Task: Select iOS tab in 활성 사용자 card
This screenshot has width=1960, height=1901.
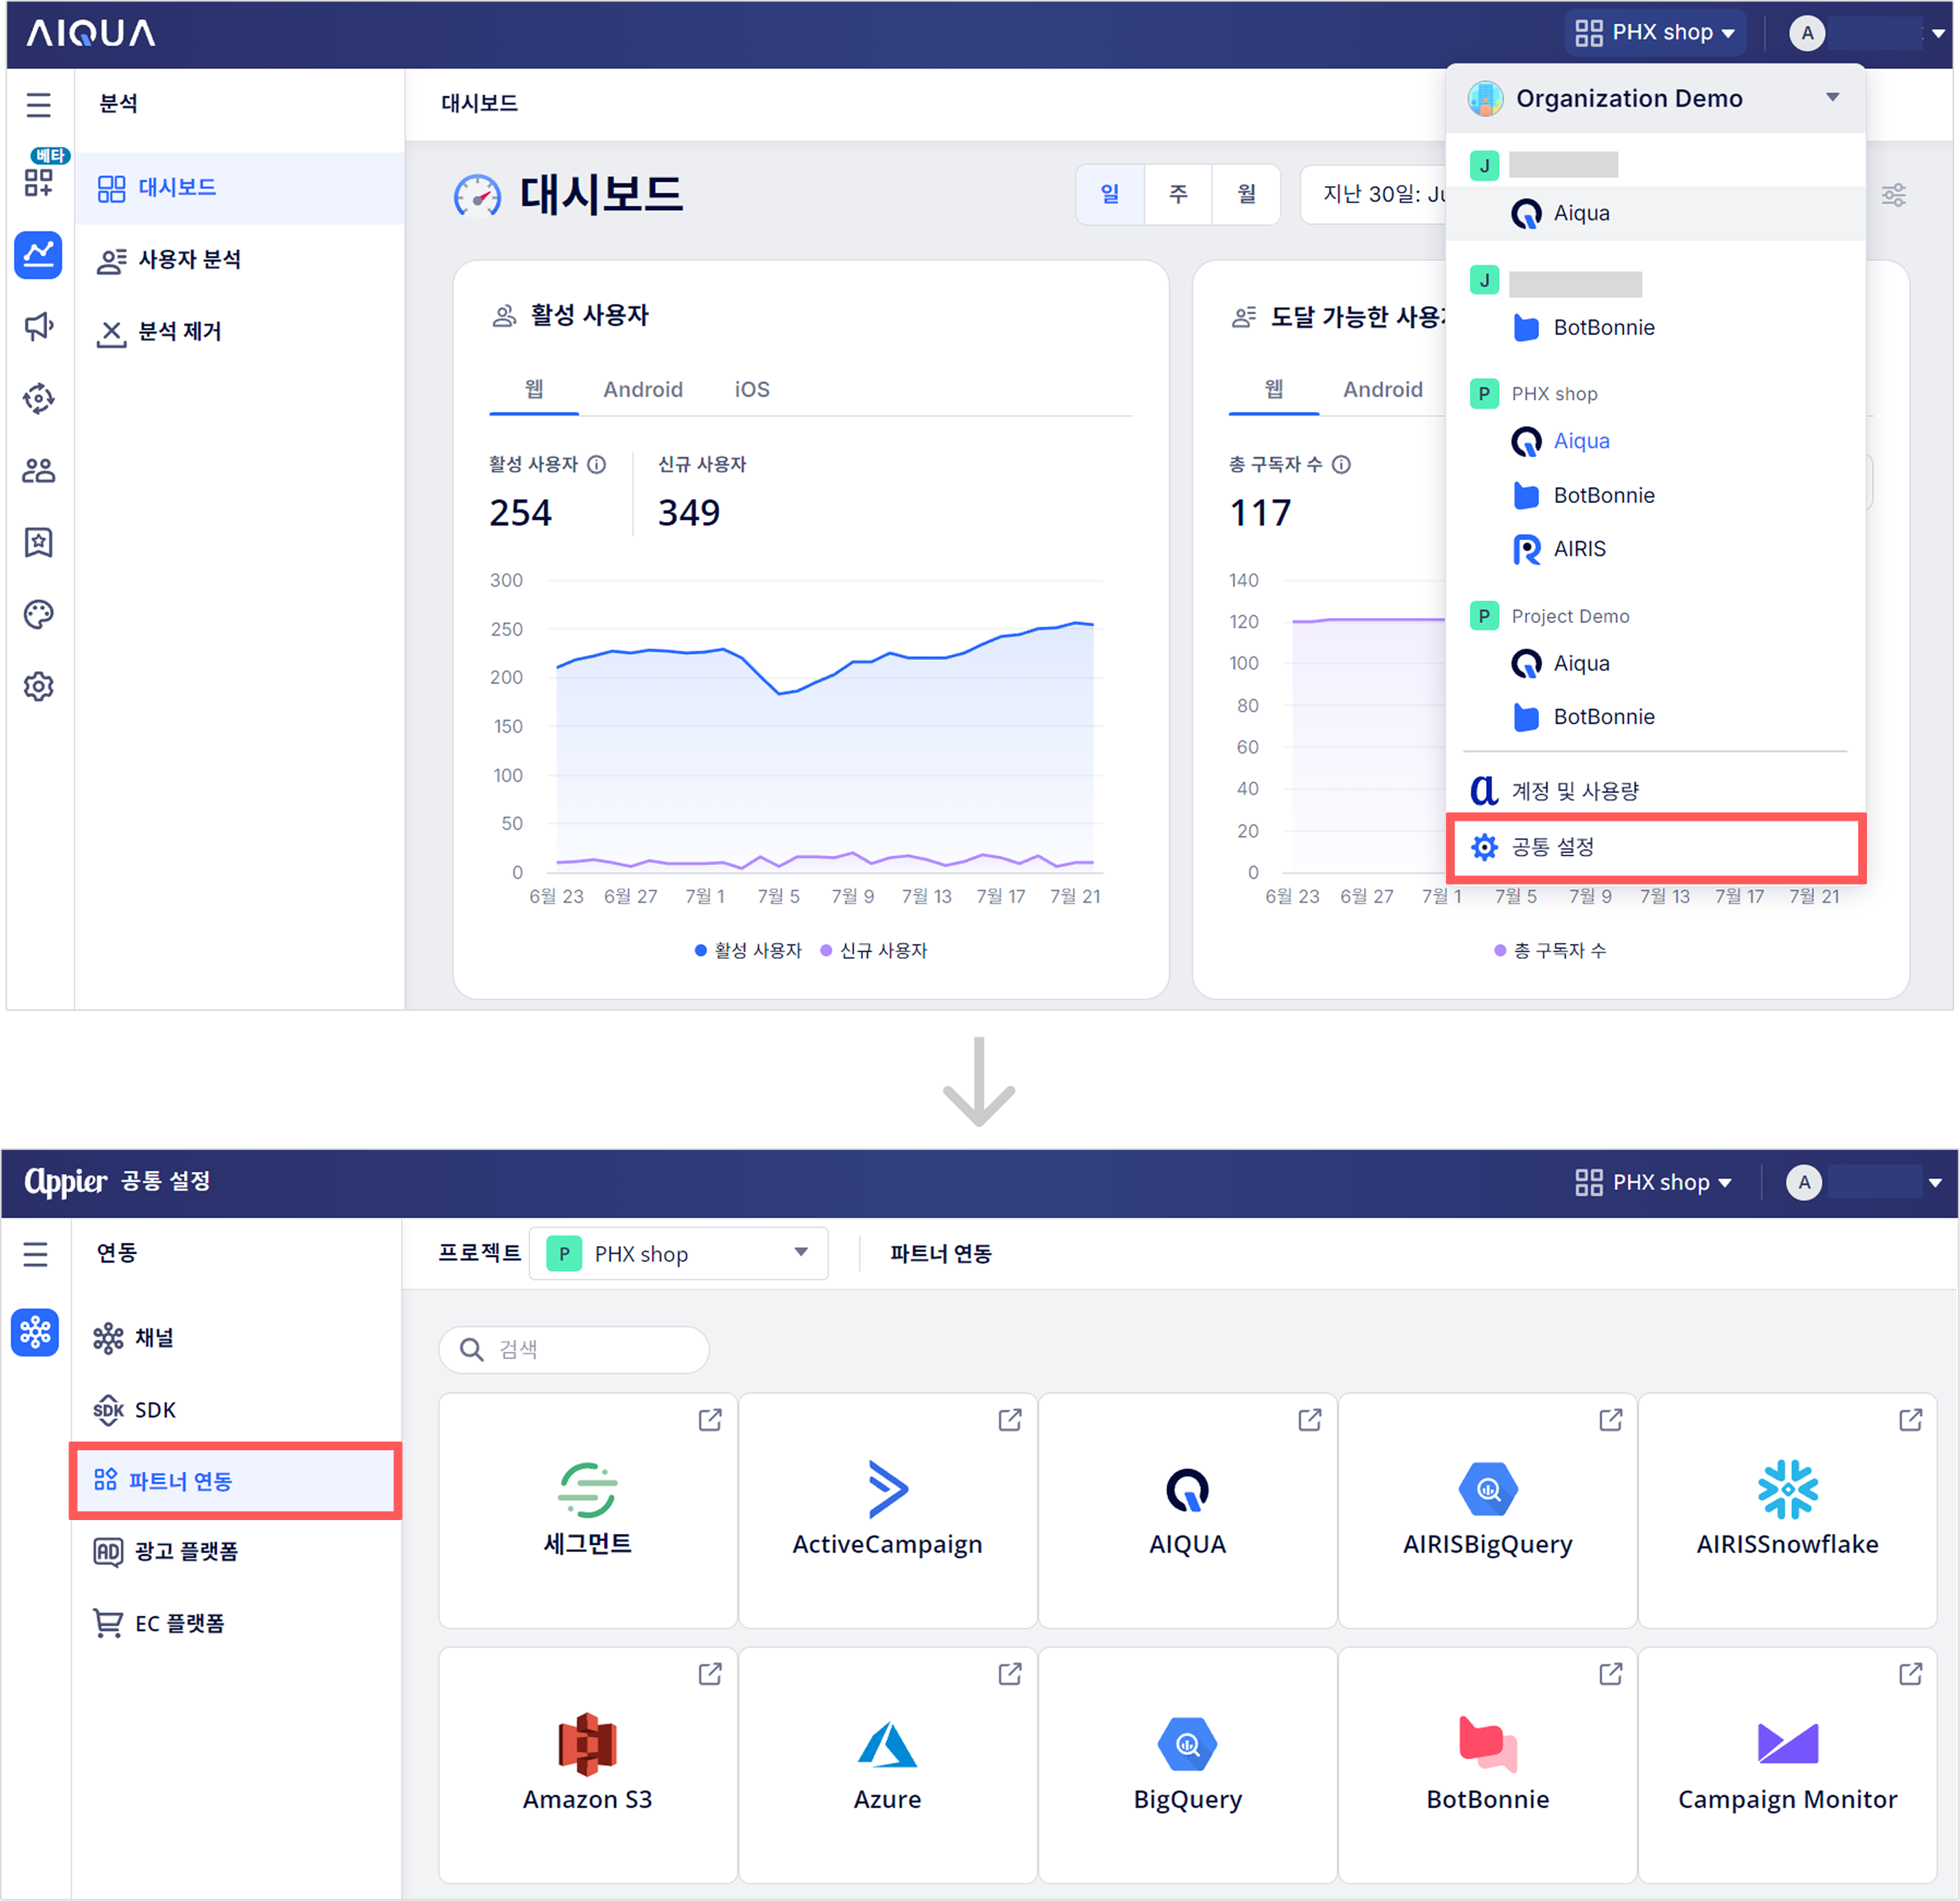Action: click(x=752, y=389)
